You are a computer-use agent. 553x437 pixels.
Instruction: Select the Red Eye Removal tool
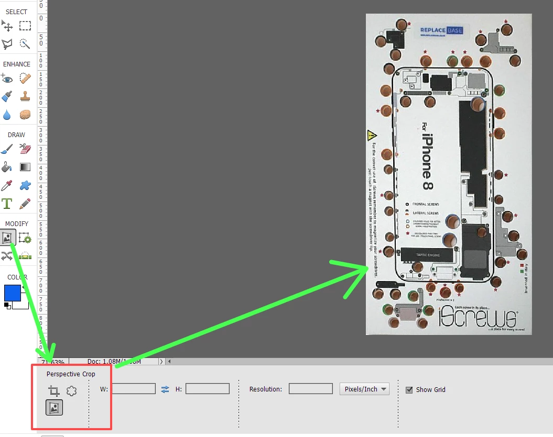pos(7,78)
